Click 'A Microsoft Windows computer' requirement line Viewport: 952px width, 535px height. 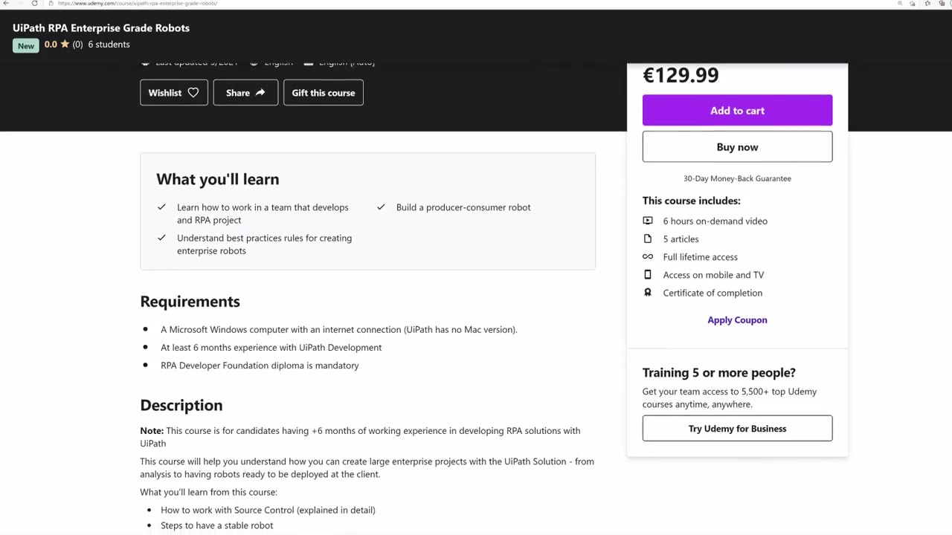tap(338, 330)
